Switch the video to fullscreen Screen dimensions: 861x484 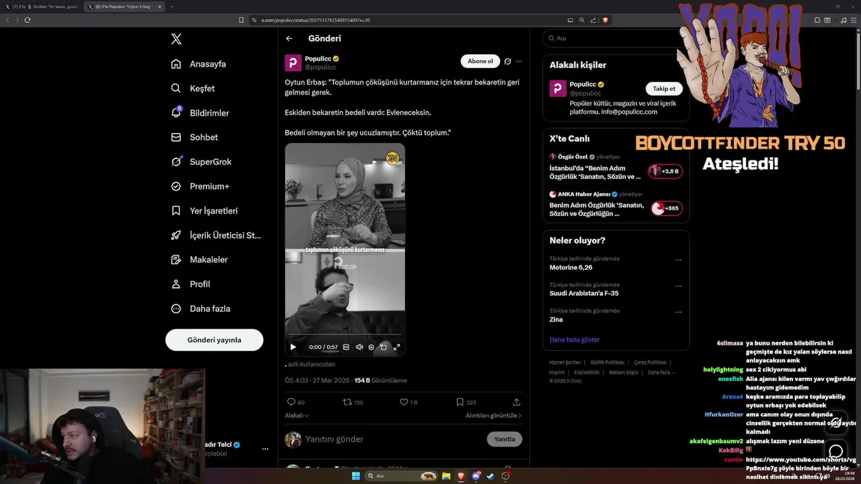click(x=396, y=347)
